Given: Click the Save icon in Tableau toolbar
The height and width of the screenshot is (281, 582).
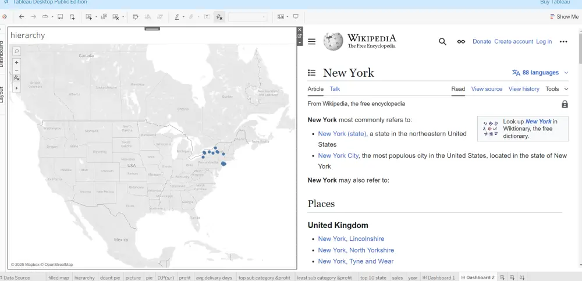Looking at the screenshot, I should pyautogui.click(x=60, y=17).
